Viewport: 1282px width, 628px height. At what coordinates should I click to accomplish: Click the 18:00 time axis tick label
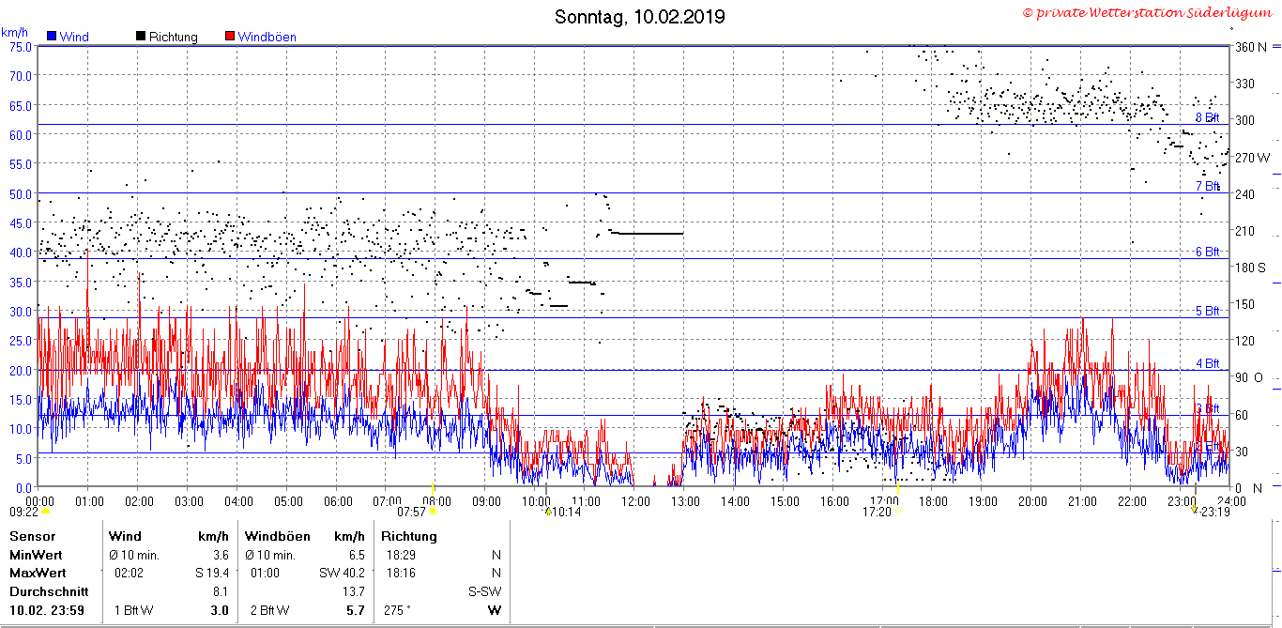[x=933, y=501]
